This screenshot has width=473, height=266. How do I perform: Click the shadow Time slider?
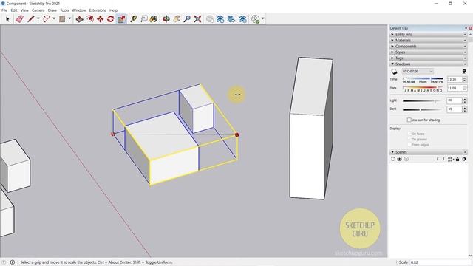tap(423, 79)
